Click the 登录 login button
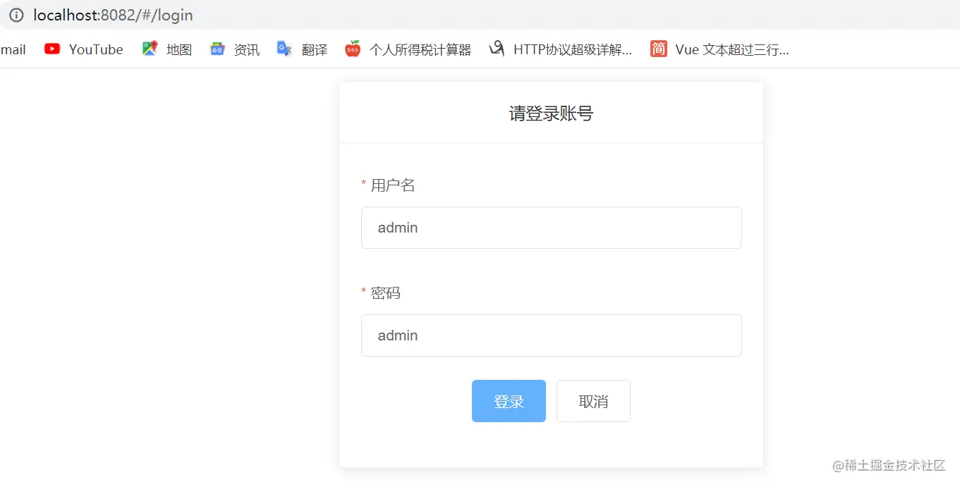This screenshot has width=960, height=487. click(509, 401)
